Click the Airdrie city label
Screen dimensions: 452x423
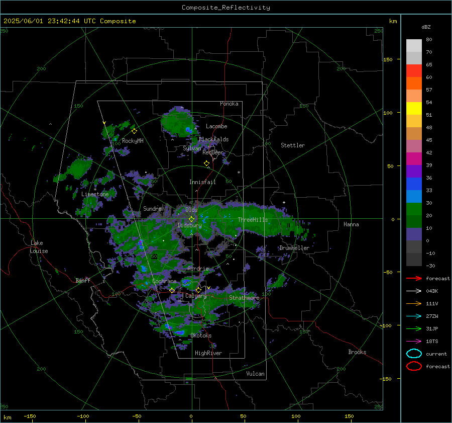point(198,269)
